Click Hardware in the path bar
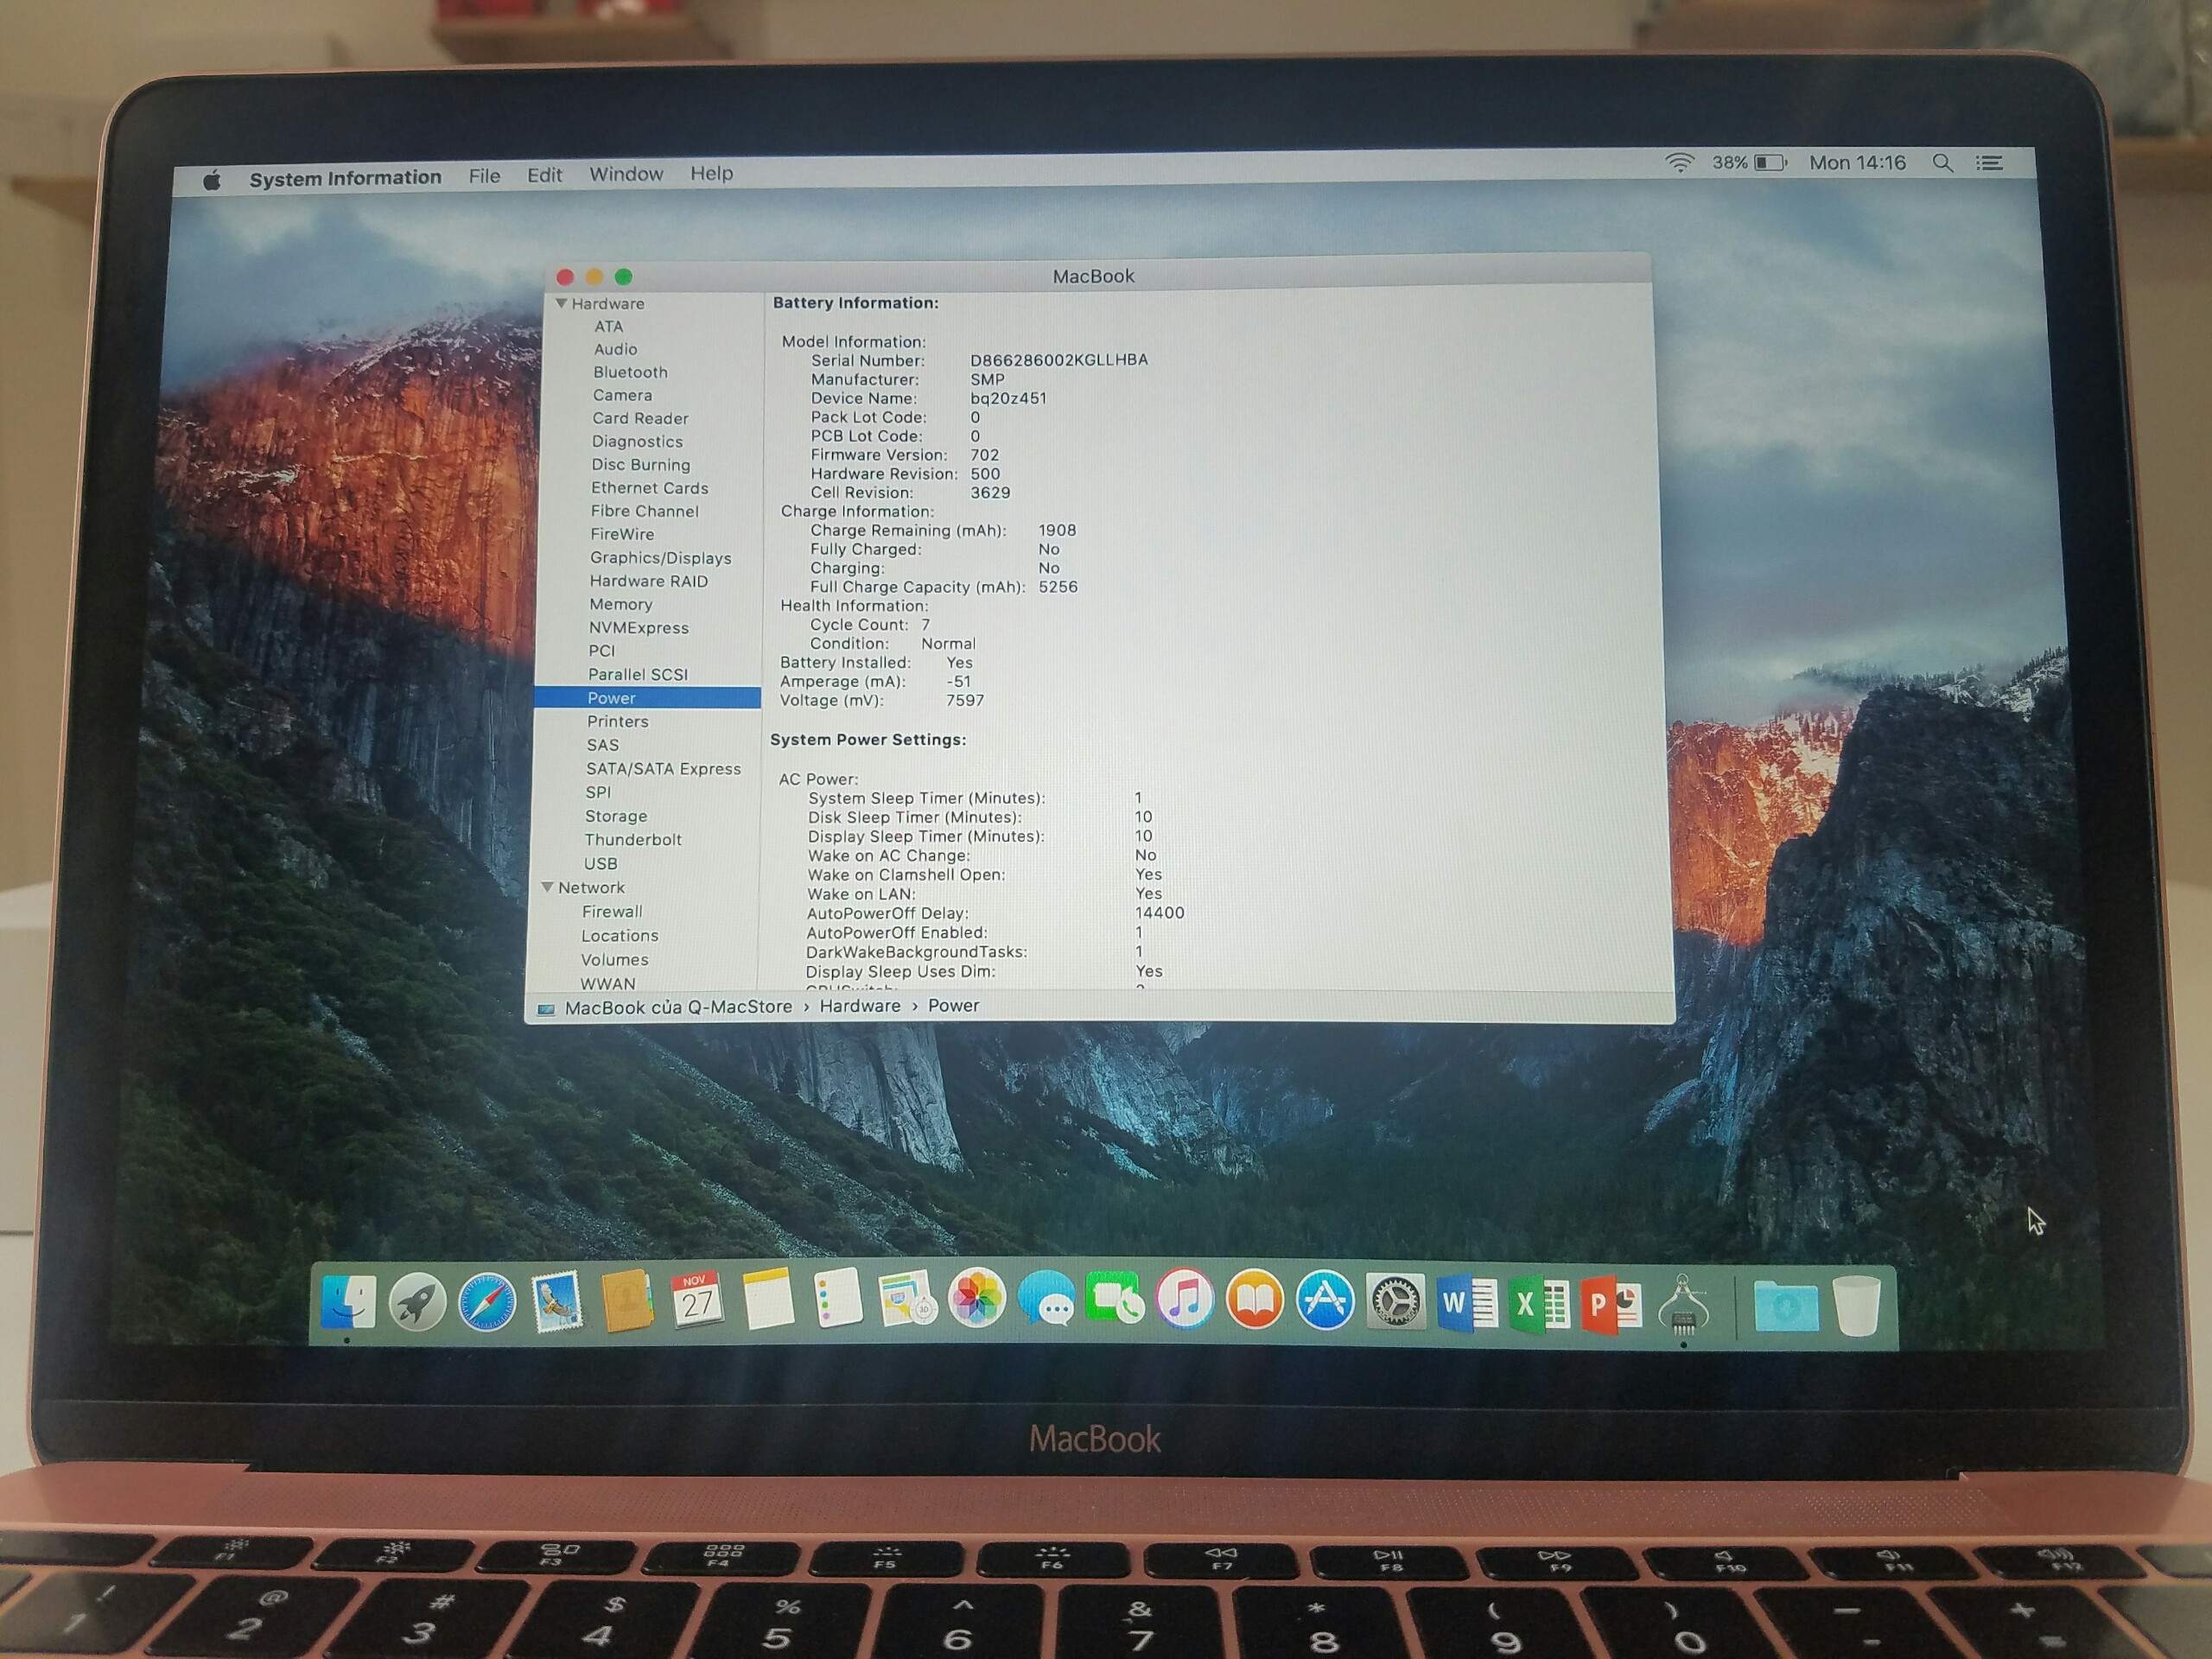The height and width of the screenshot is (1659, 2212). (x=860, y=1006)
